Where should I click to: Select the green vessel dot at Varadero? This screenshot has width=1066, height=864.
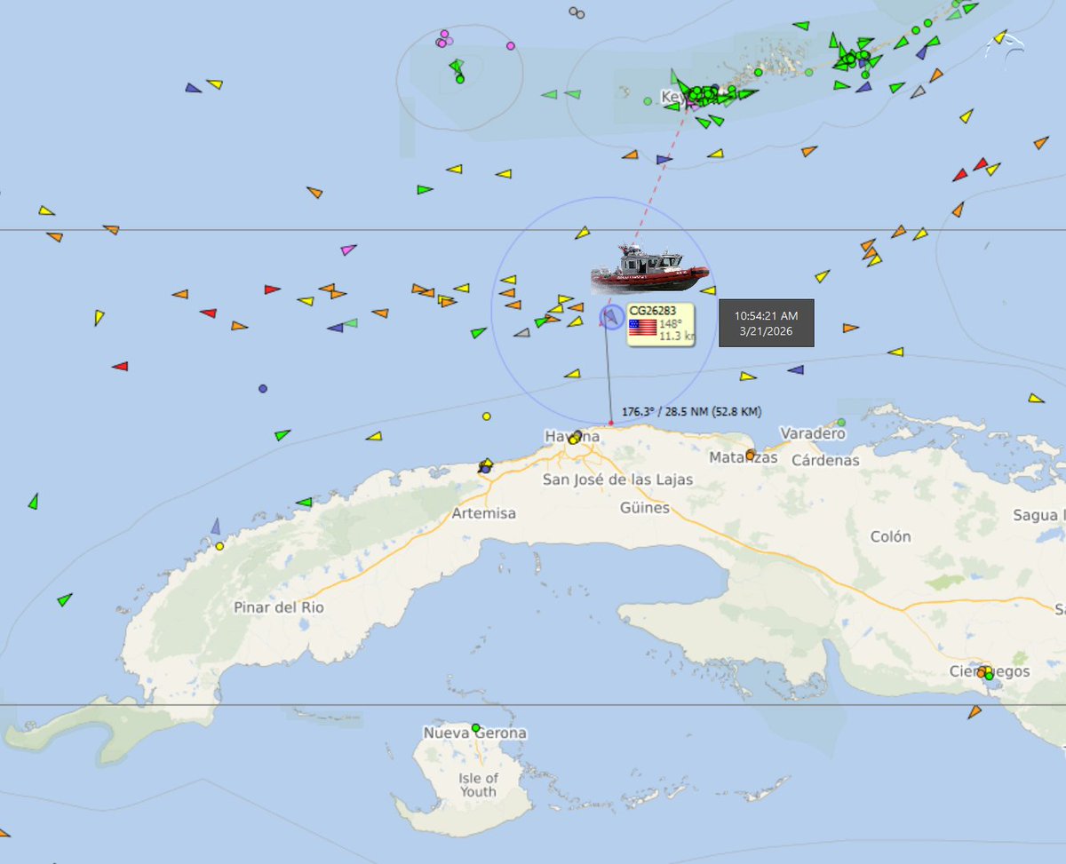click(x=841, y=422)
